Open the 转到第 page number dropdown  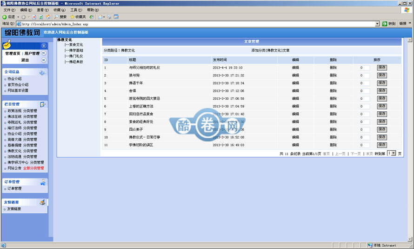(391, 153)
